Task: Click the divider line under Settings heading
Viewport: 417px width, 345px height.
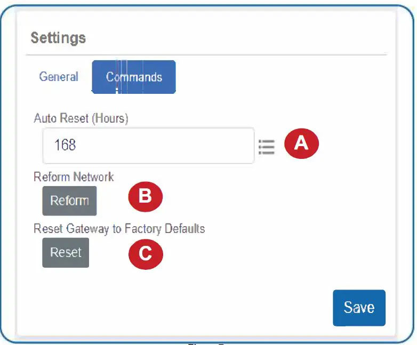Action: pyautogui.click(x=206, y=55)
